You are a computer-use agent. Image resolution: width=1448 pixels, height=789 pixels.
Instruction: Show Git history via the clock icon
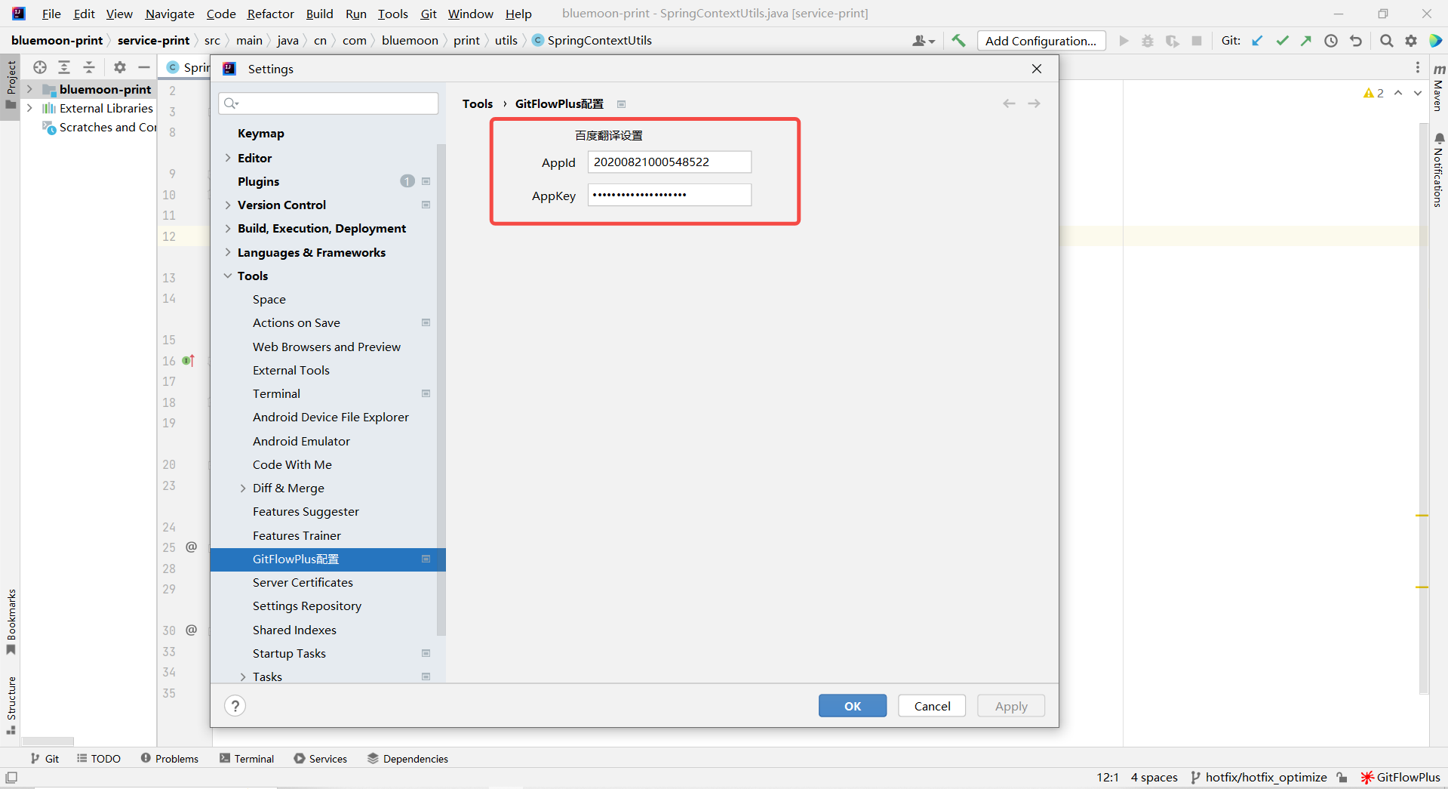point(1331,41)
